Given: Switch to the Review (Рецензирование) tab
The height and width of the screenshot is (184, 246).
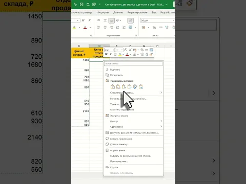Looking at the screenshot, I should coord(137,12).
